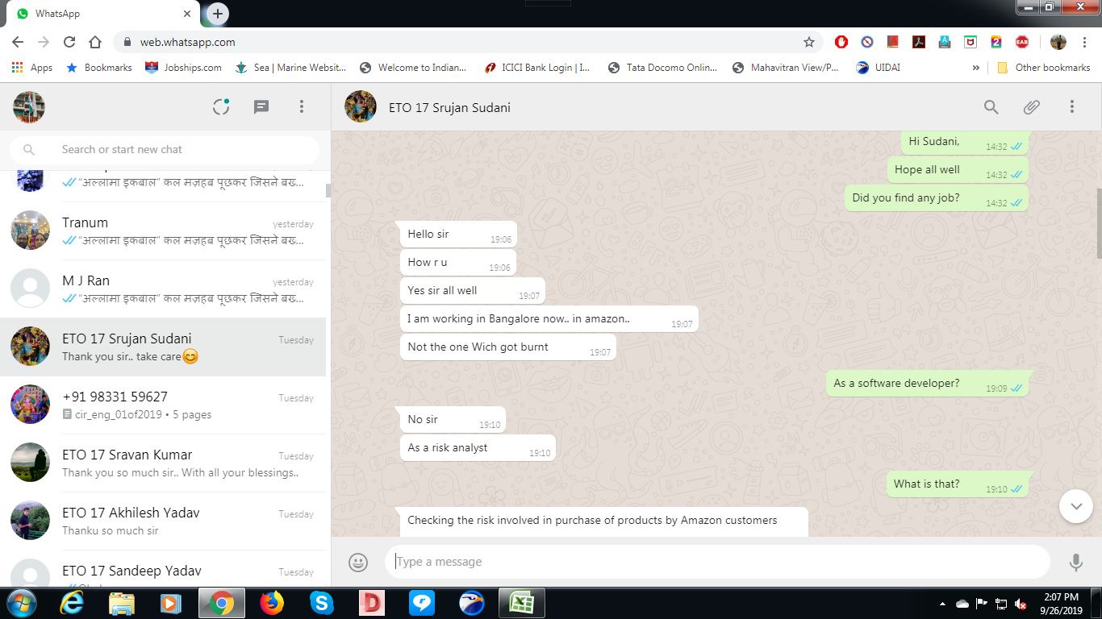Click the muted volume tray icon
This screenshot has width=1102, height=619.
coord(1021,604)
